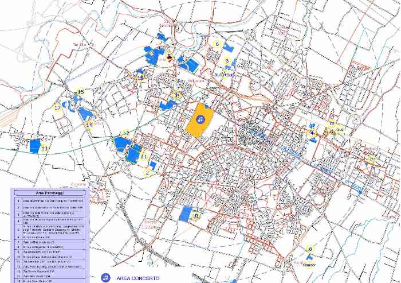
Task: Select row 7 in the parking legend table
Action: click(x=52, y=242)
